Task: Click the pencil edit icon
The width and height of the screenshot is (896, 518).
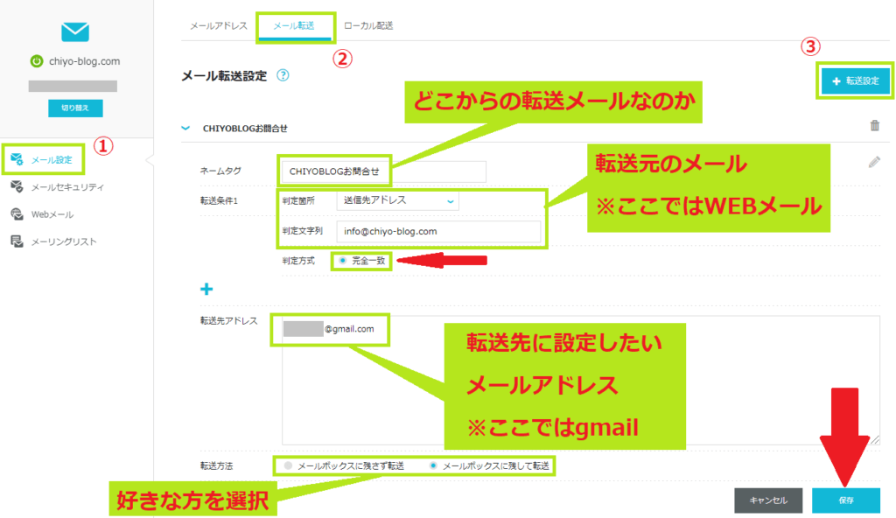Action: tap(874, 162)
